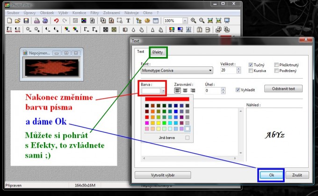Click the Zoom in magnifier icon

193,21
